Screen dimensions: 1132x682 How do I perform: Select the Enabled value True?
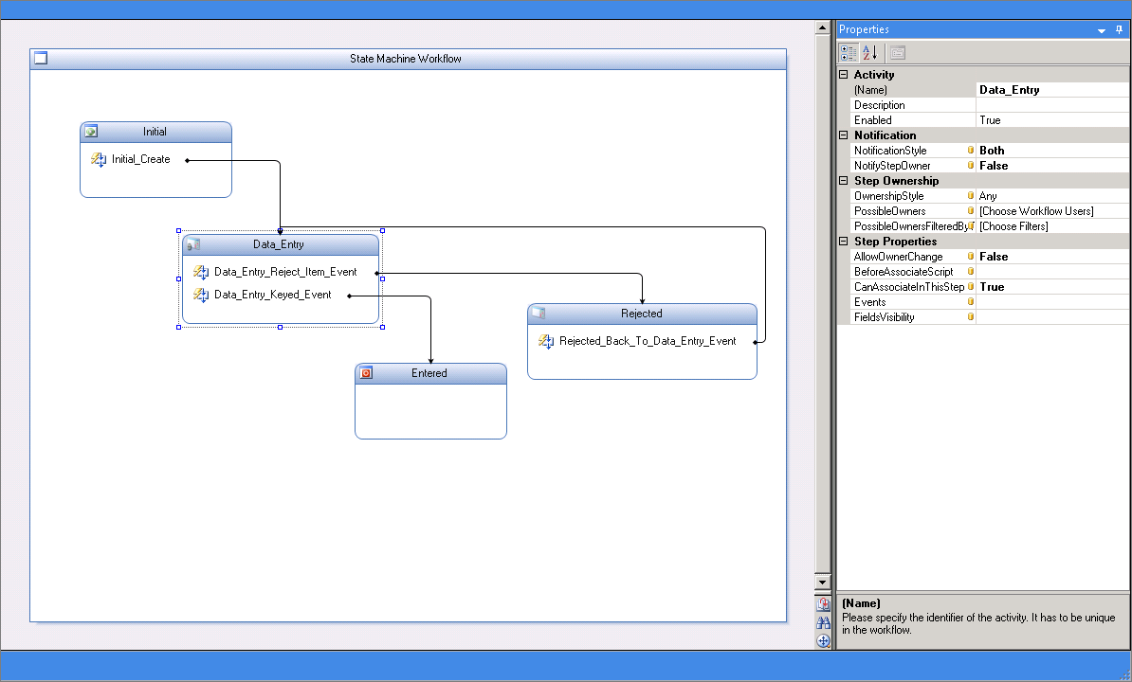pyautogui.click(x=1052, y=120)
